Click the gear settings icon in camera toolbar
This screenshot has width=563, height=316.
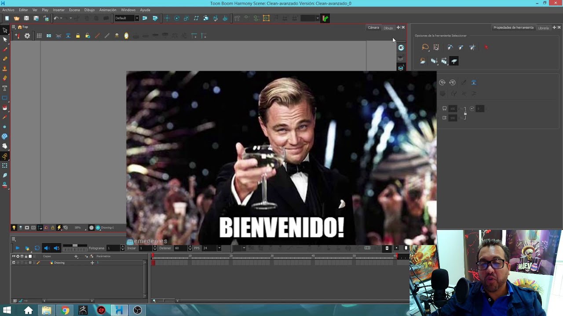[x=27, y=36]
